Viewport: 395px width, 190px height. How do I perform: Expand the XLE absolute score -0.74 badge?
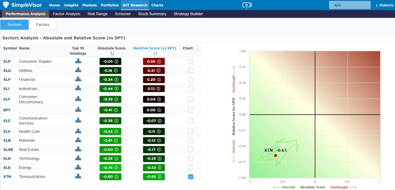pyautogui.click(x=110, y=168)
